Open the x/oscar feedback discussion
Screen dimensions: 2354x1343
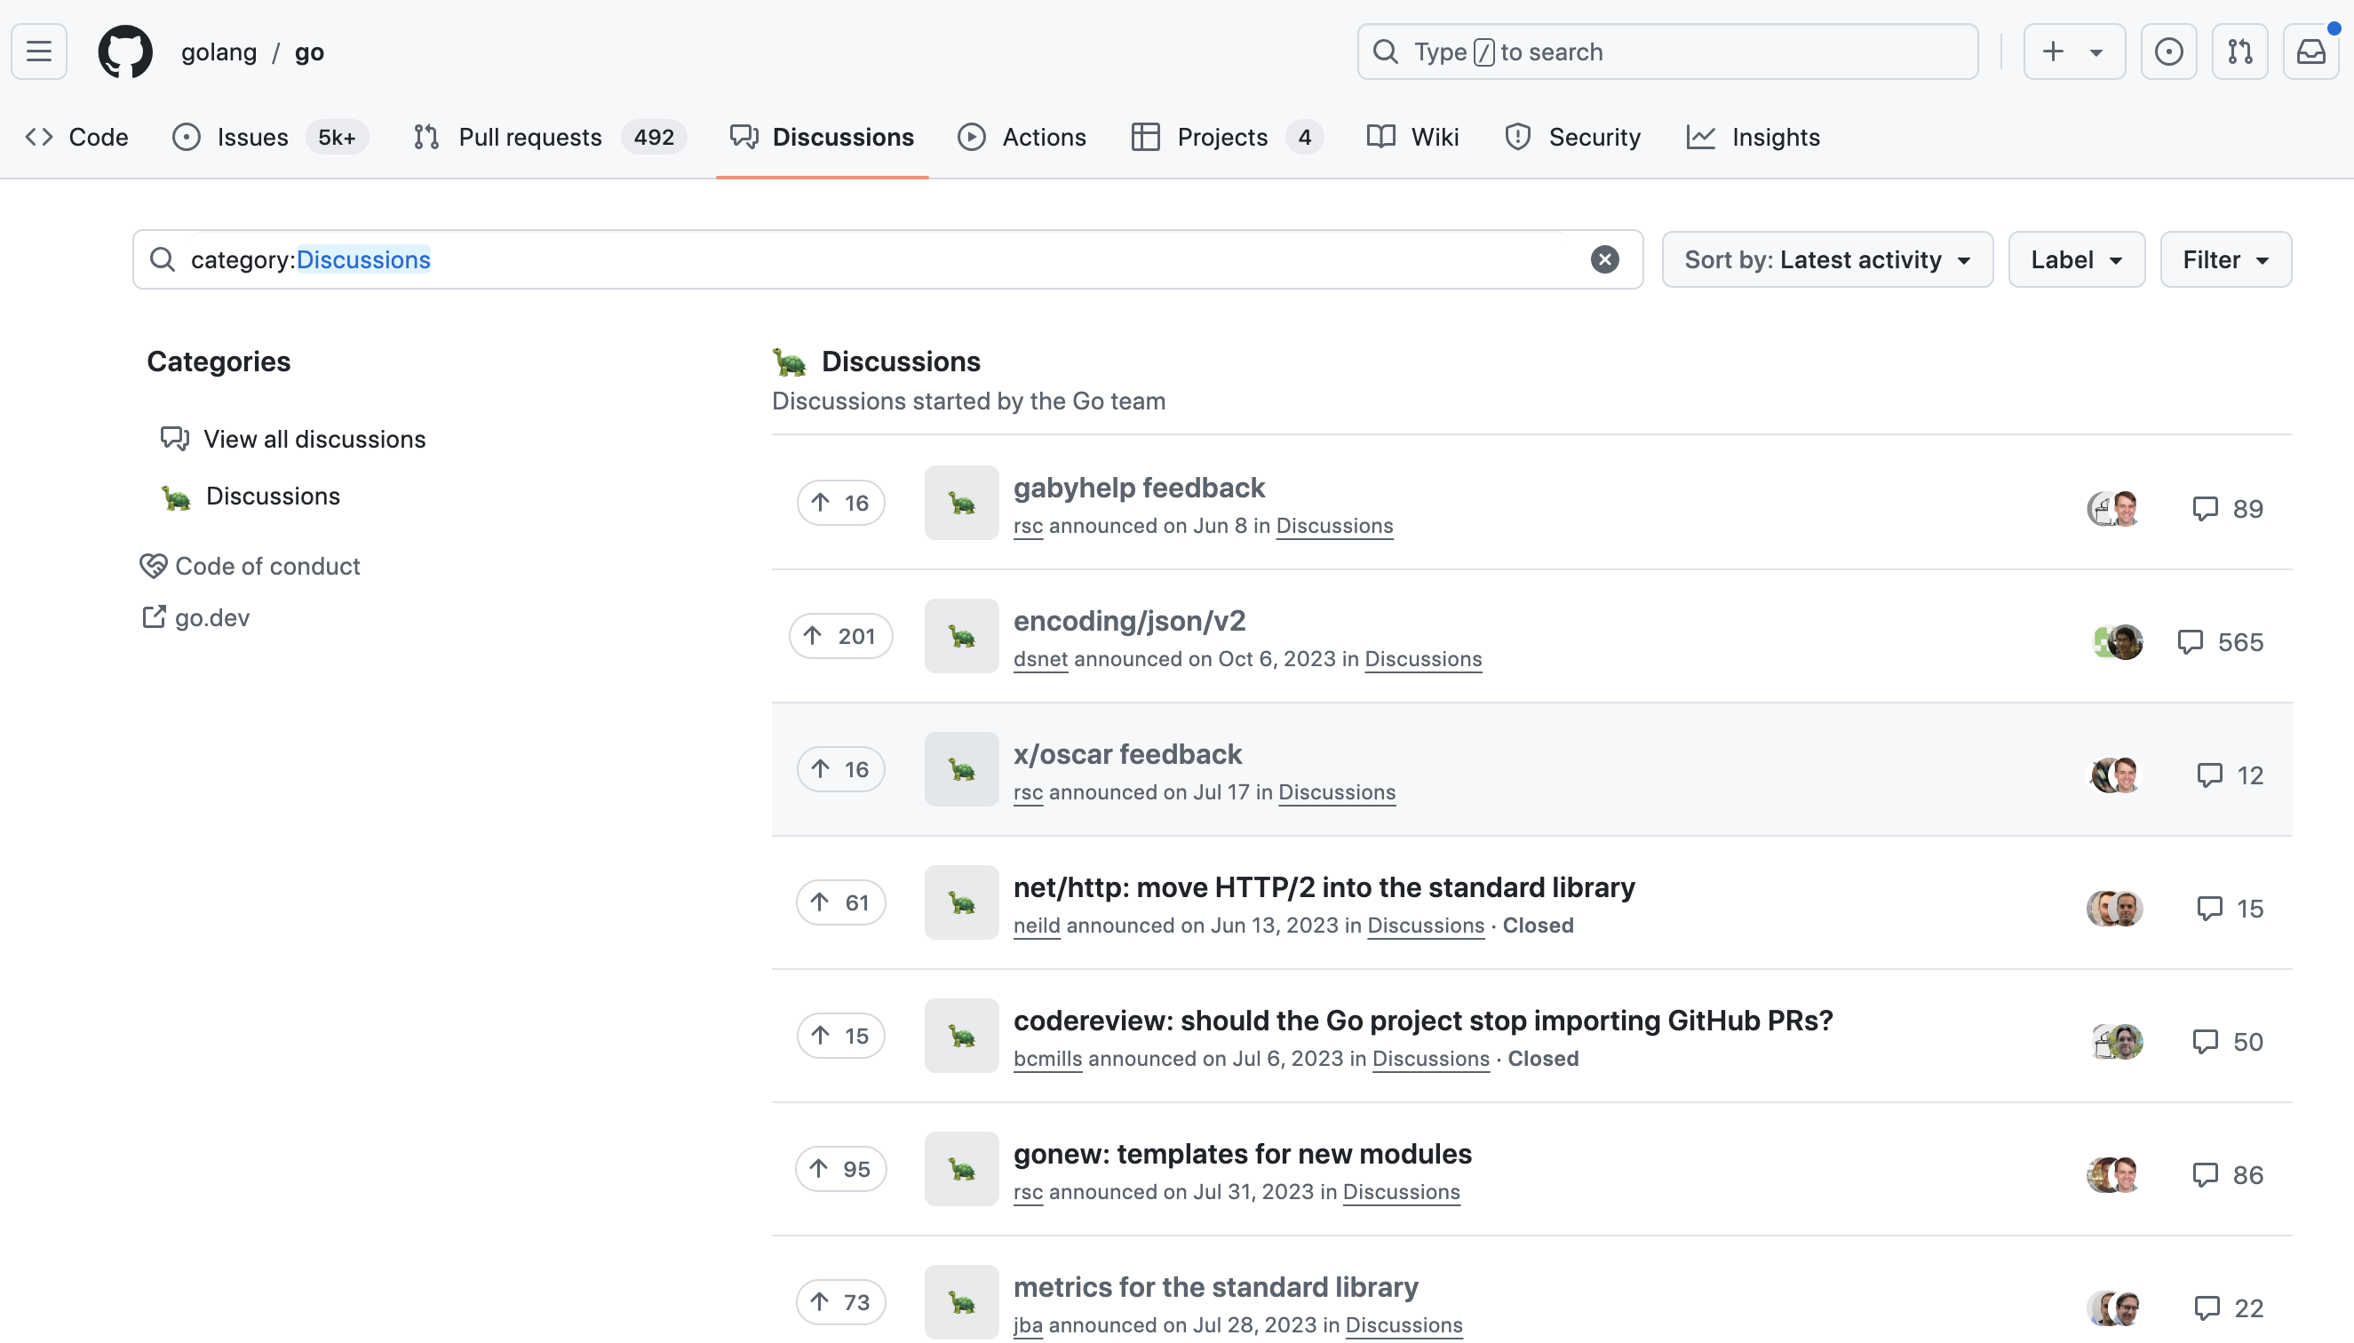[x=1127, y=753]
